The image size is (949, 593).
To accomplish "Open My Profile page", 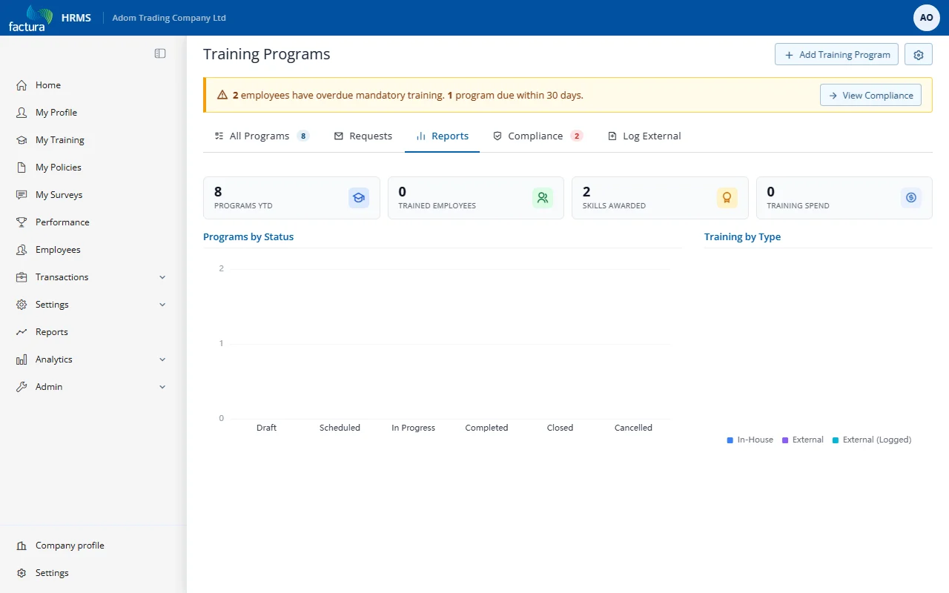I will tap(93, 113).
